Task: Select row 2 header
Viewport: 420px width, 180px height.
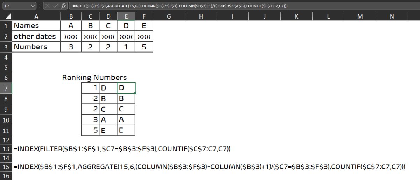Action: pos(6,36)
